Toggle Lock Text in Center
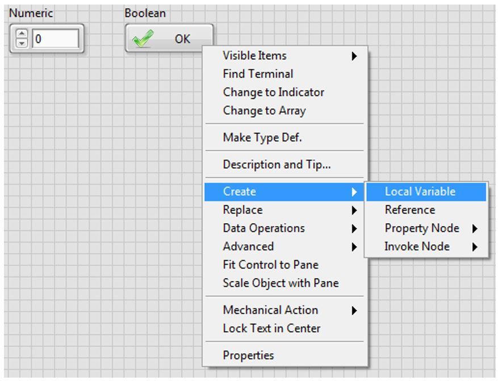The image size is (498, 381). [x=271, y=328]
